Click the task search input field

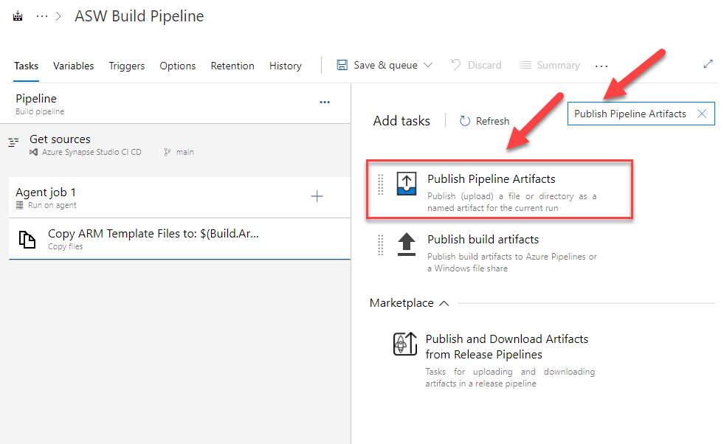click(630, 114)
